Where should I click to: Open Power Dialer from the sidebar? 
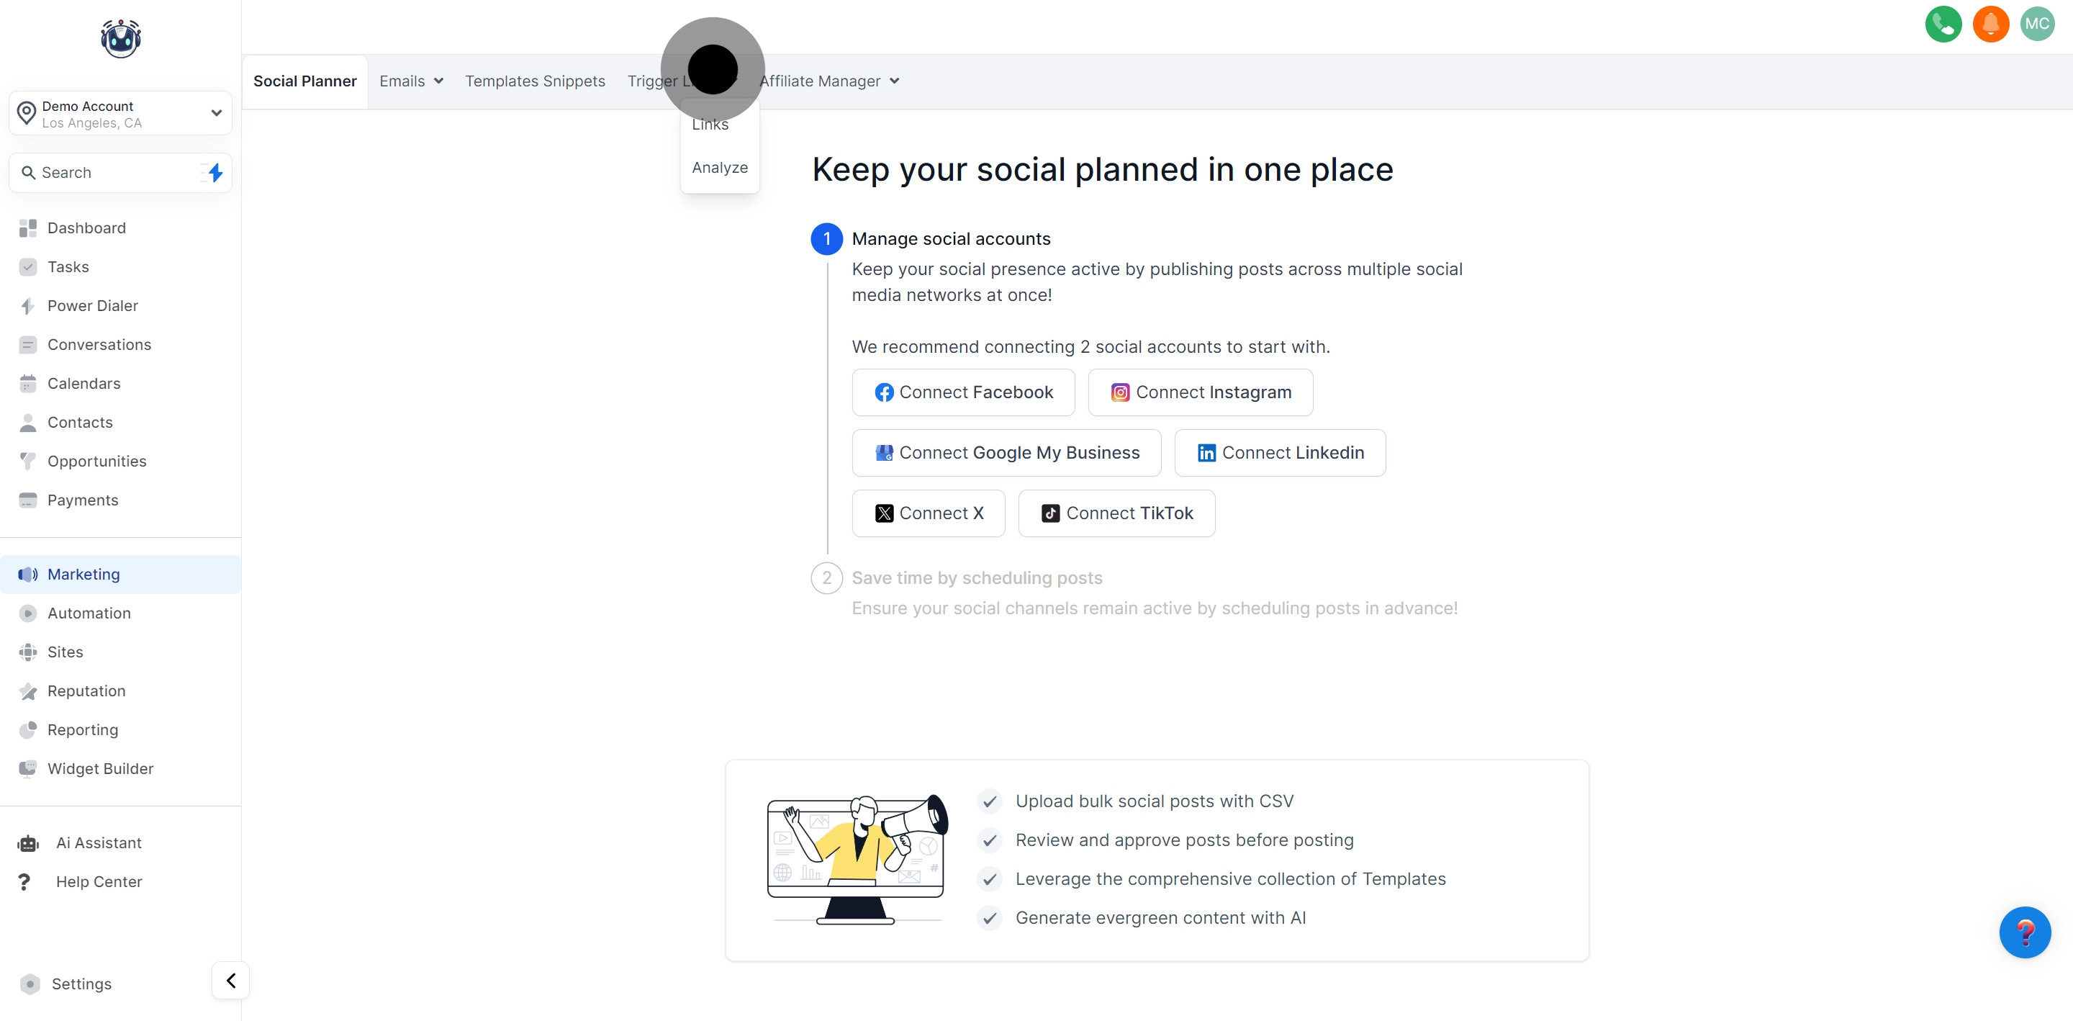(93, 305)
